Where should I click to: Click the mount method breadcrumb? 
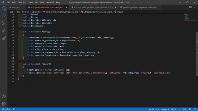(x=120, y=12)
